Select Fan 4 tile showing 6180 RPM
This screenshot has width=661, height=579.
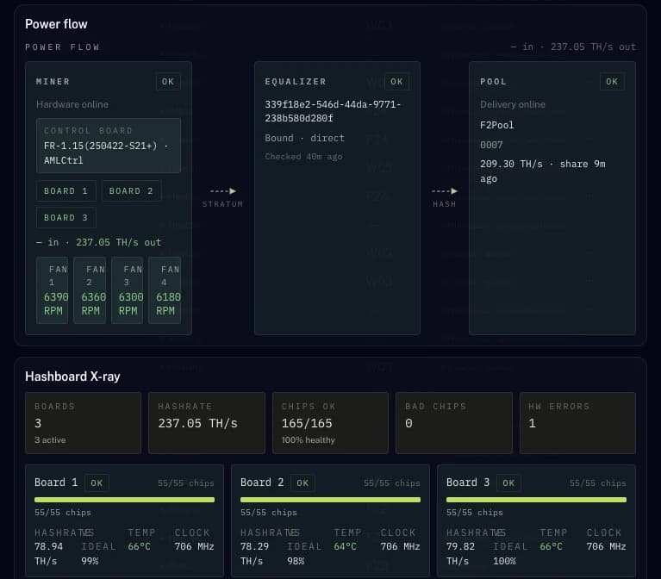[165, 289]
